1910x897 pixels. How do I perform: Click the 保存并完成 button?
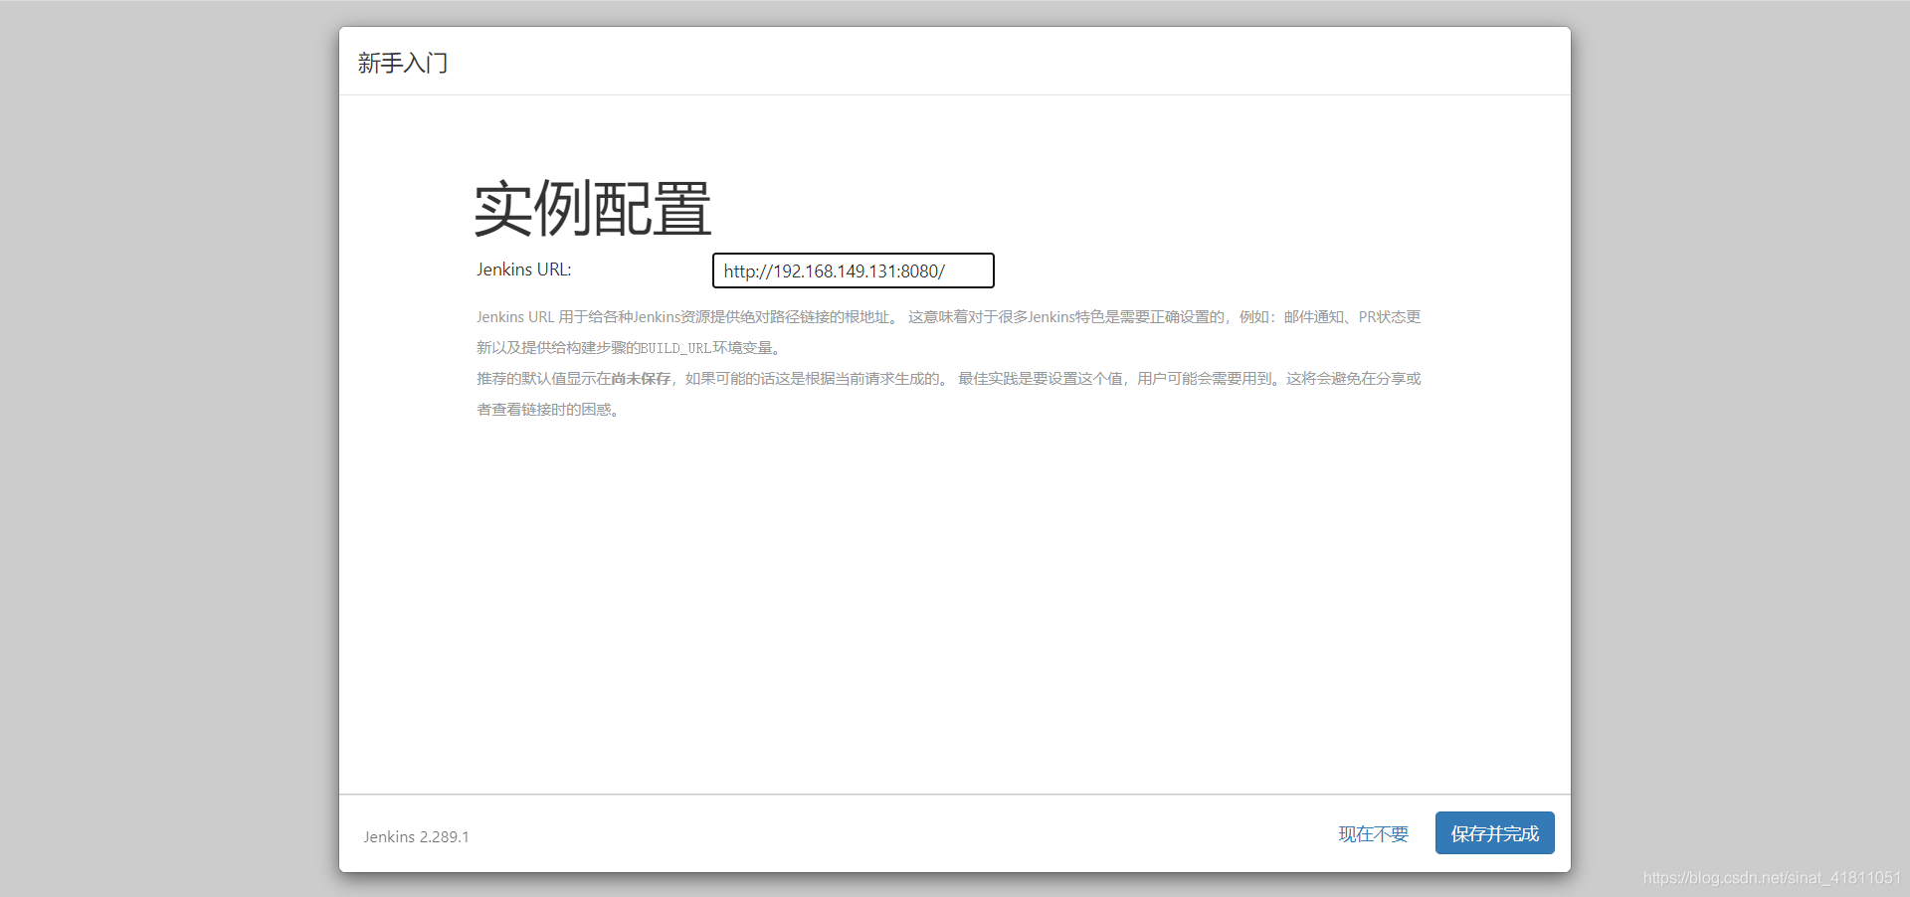click(x=1494, y=833)
